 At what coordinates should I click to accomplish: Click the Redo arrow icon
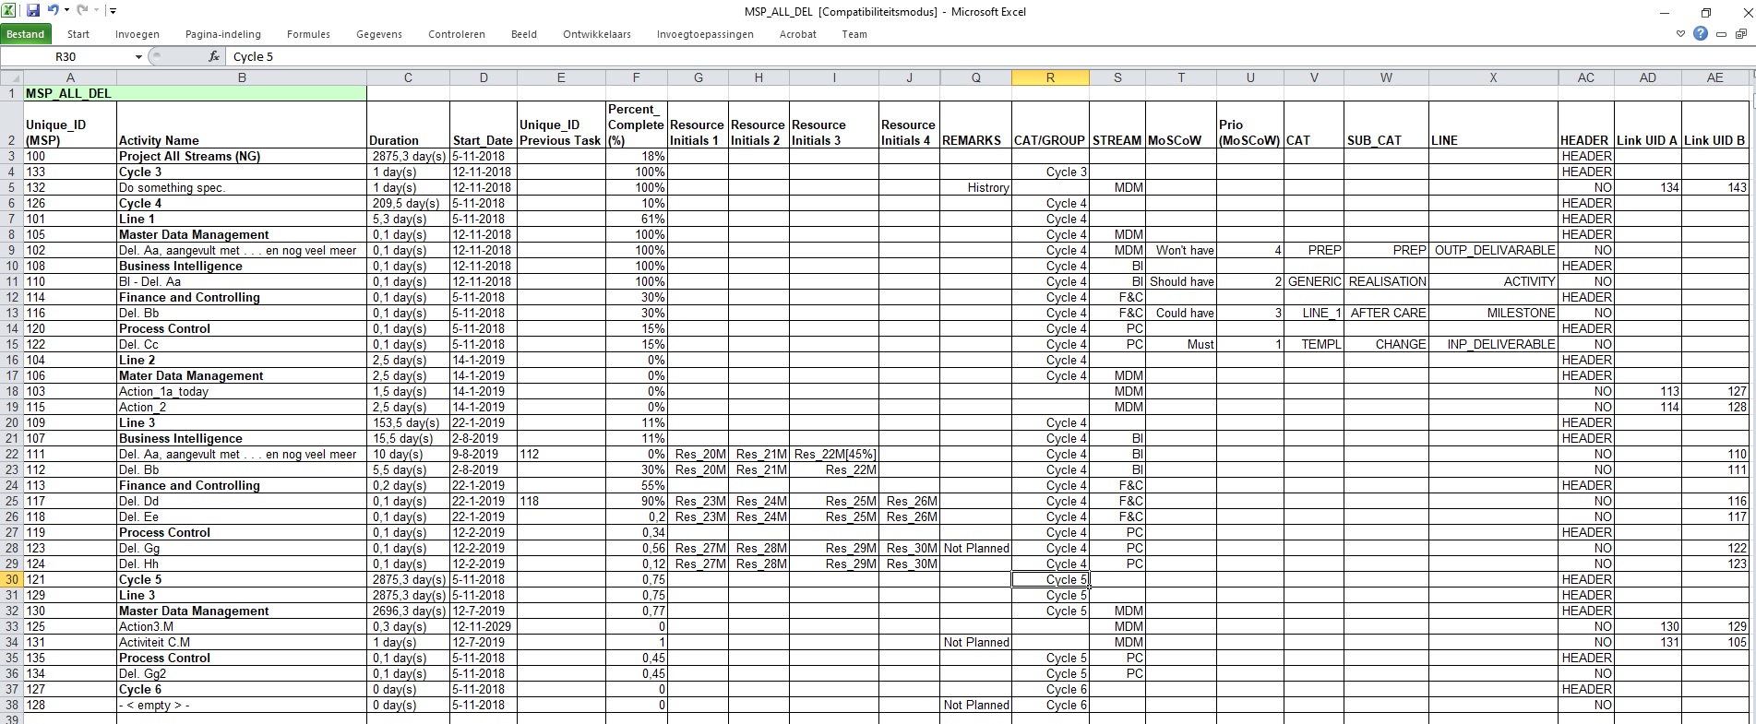(82, 11)
